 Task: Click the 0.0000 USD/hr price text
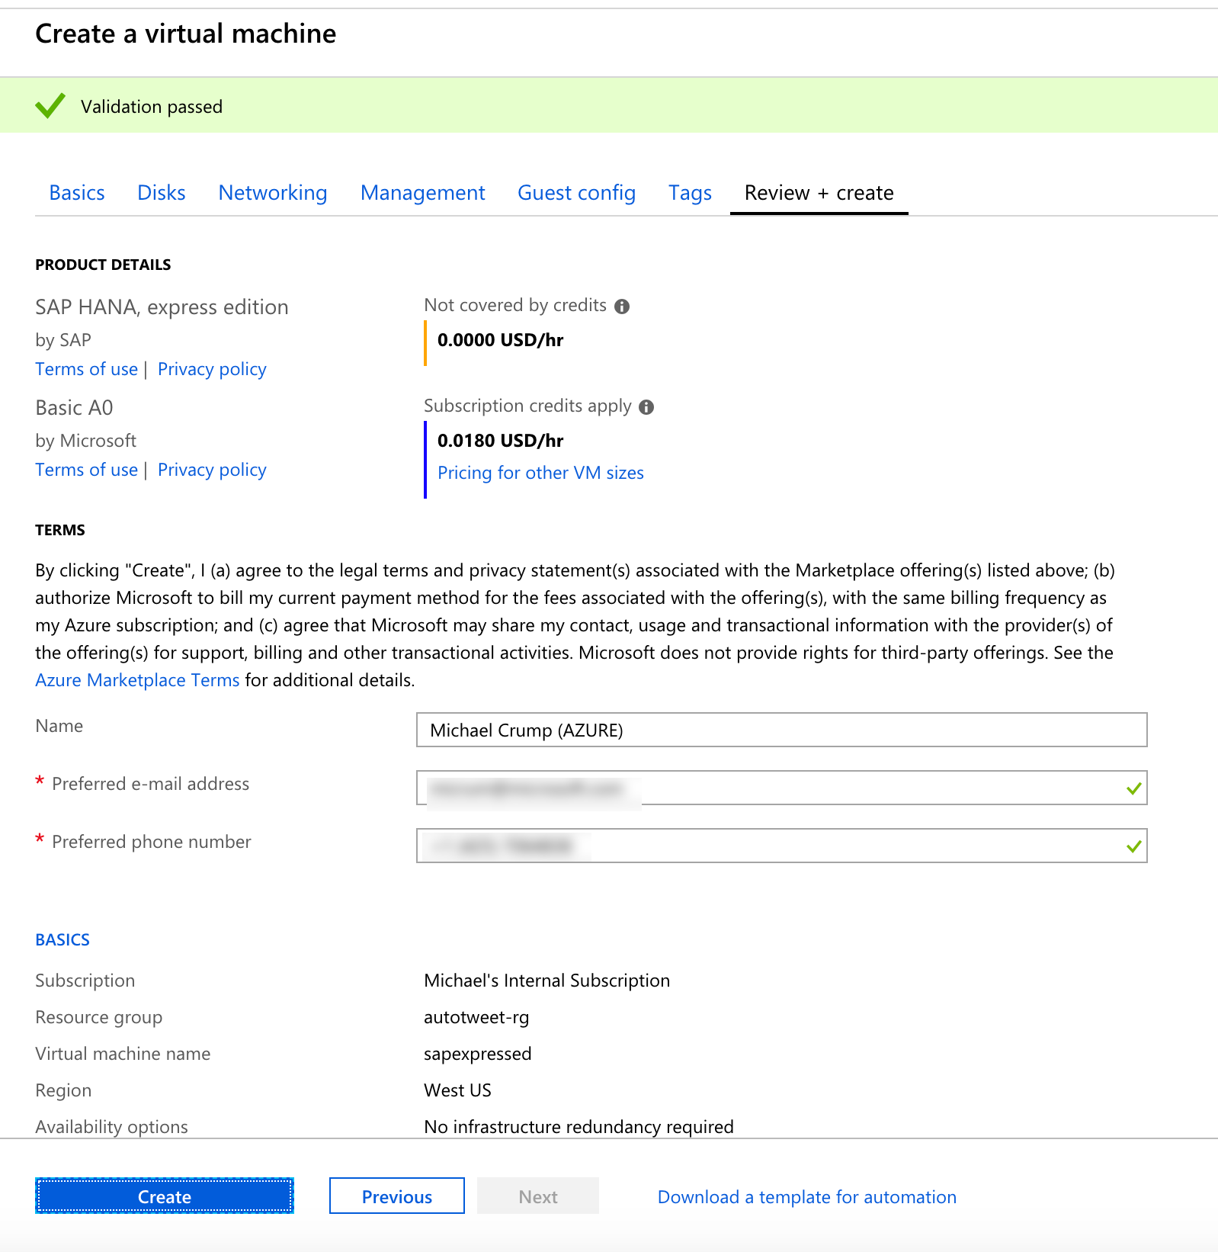click(x=501, y=340)
